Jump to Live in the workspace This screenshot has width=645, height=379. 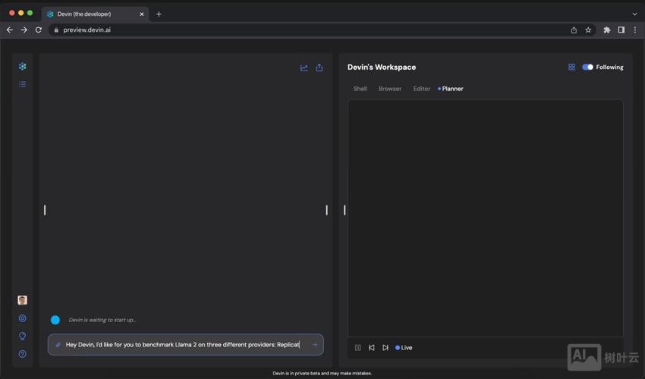click(404, 348)
